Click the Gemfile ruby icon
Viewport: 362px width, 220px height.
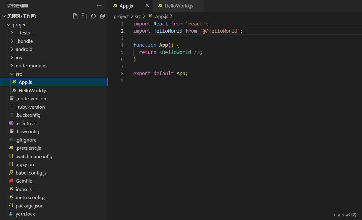pos(11,181)
